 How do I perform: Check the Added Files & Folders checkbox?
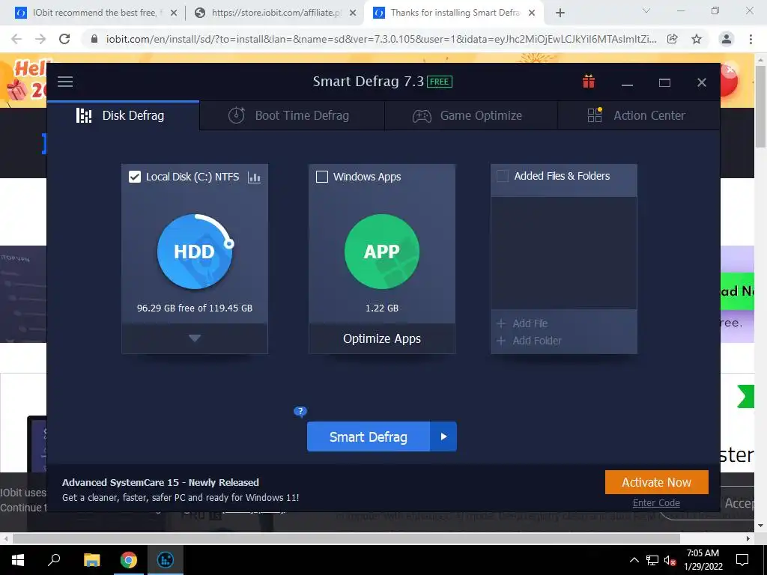503,176
